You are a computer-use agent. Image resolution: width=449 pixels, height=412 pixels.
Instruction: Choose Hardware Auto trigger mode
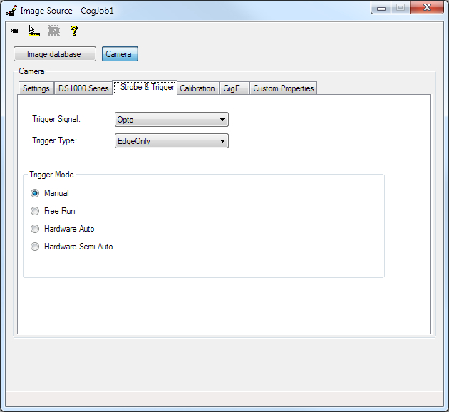(35, 229)
